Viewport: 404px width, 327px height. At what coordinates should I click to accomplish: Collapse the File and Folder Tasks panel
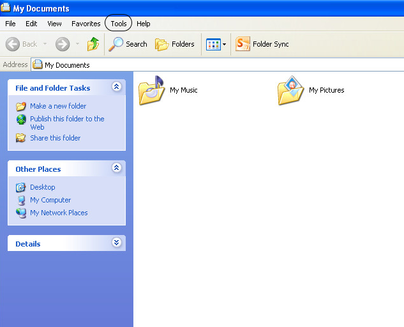116,87
